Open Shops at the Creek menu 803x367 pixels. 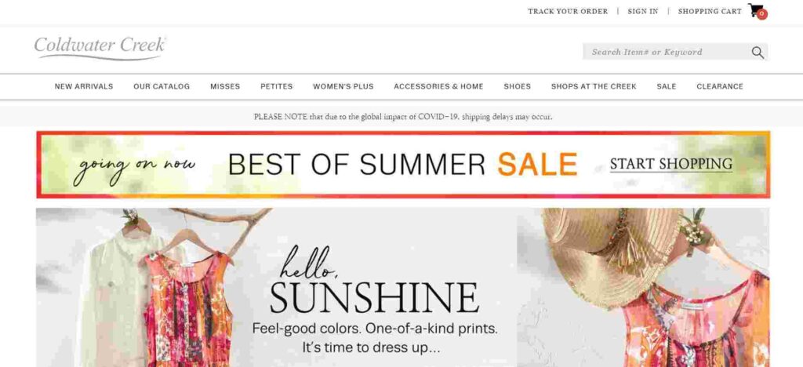coord(594,86)
